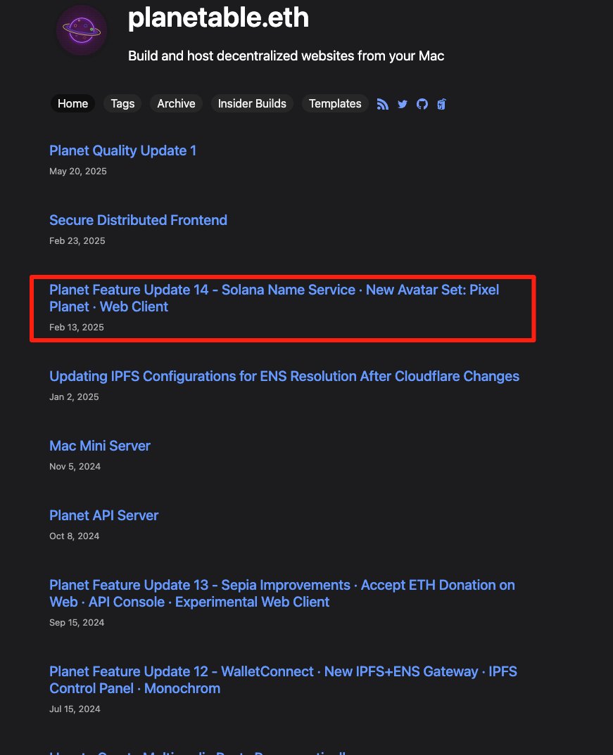Screen dimensions: 613x755
Task: Click the date Nov 5, 2024
Action: click(x=75, y=467)
